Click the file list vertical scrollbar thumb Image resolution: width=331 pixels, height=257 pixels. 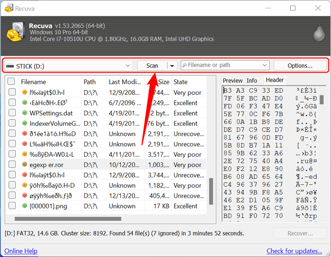click(211, 191)
